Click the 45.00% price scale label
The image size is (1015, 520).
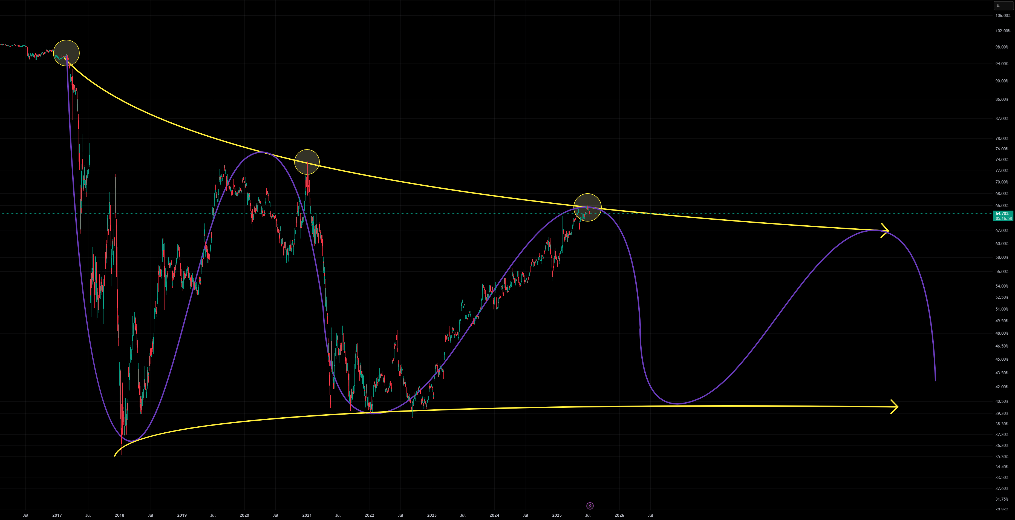(1002, 359)
